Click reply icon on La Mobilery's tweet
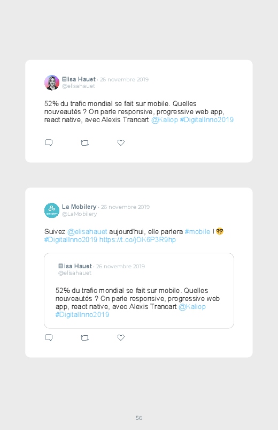Viewport: 278px width, 430px height. (49, 337)
